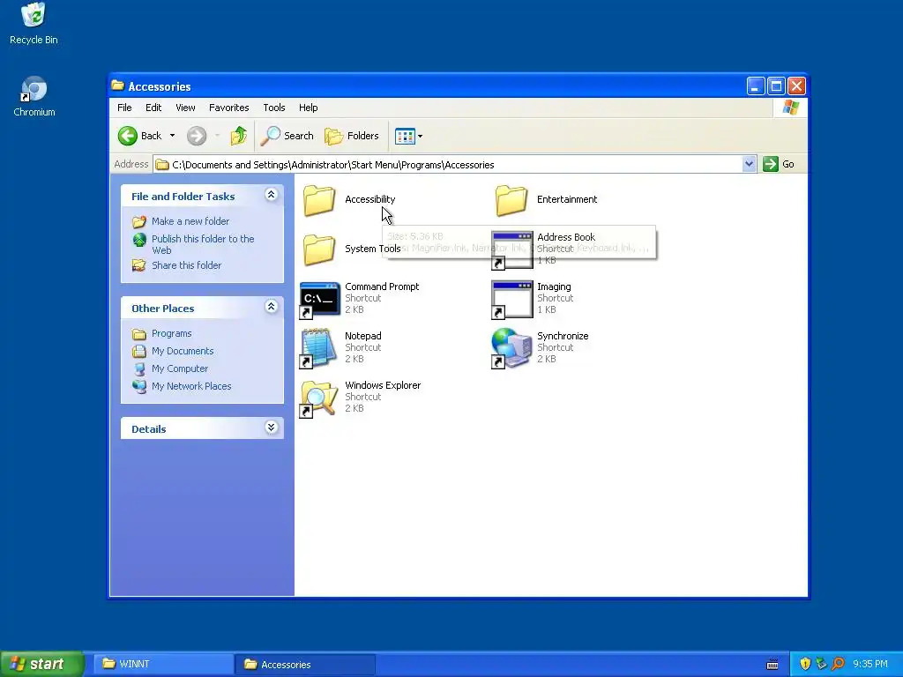This screenshot has width=903, height=677.
Task: Select the Entertainment folder icon
Action: (511, 200)
